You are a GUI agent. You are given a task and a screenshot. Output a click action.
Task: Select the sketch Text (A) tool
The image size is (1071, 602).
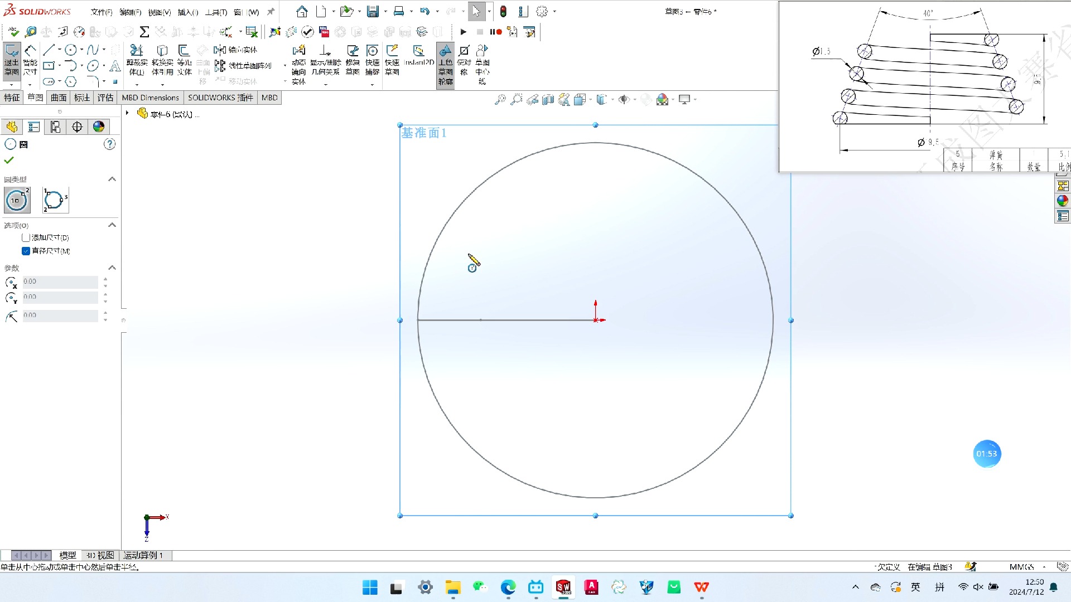pyautogui.click(x=115, y=66)
